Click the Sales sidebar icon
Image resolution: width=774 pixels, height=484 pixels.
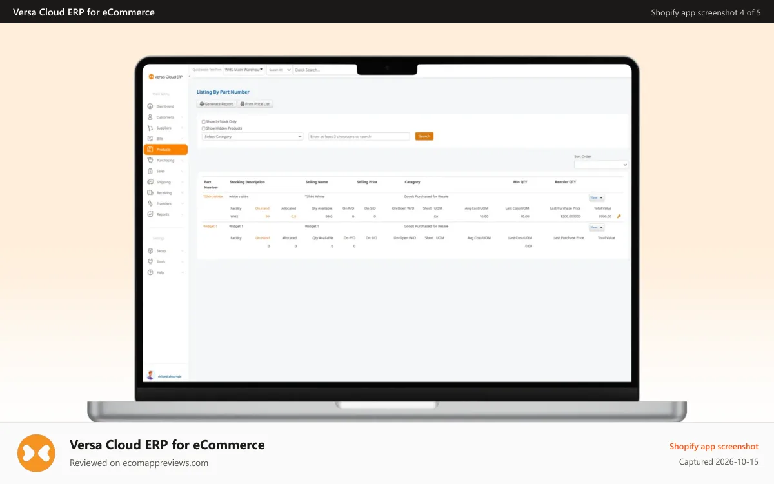pos(150,171)
